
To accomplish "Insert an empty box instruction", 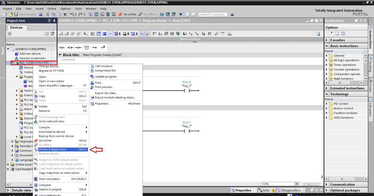I will [x=86, y=48].
